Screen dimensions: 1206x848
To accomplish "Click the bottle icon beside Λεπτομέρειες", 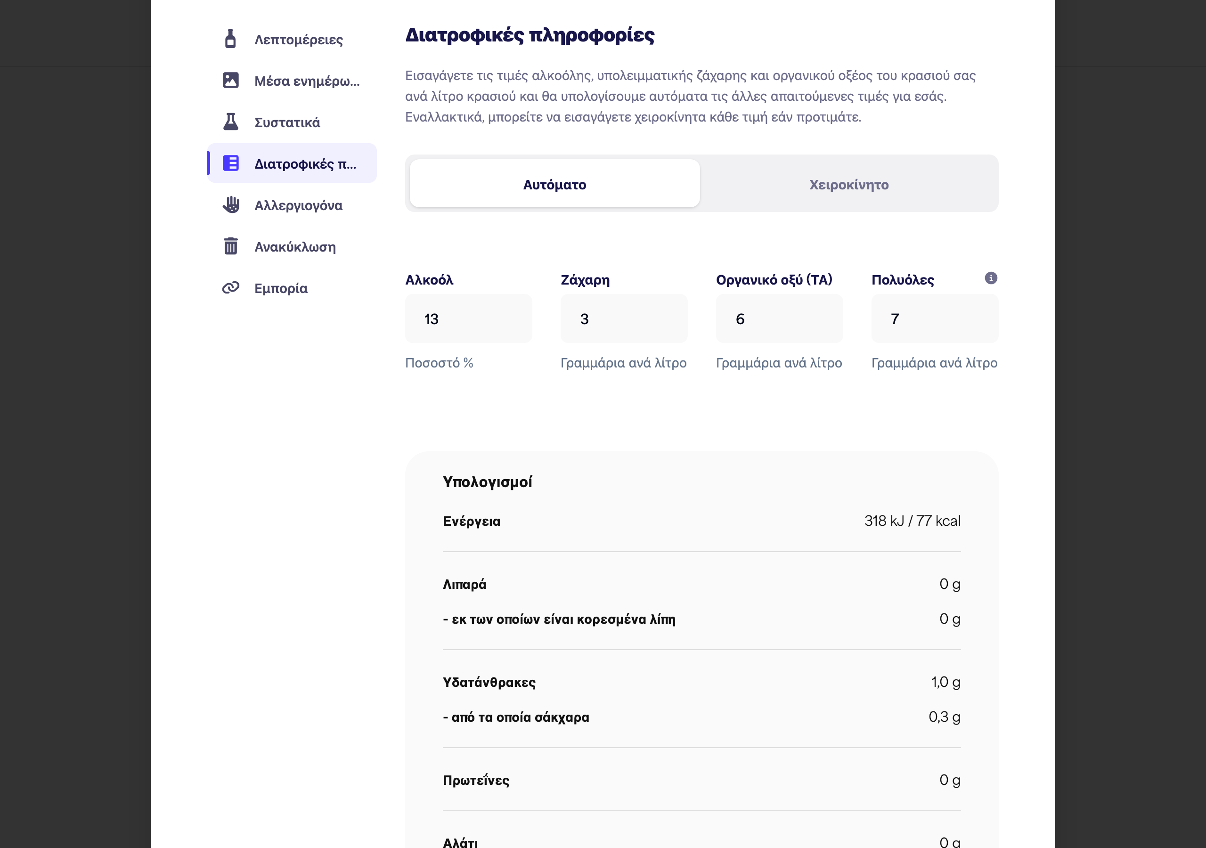I will tap(230, 39).
